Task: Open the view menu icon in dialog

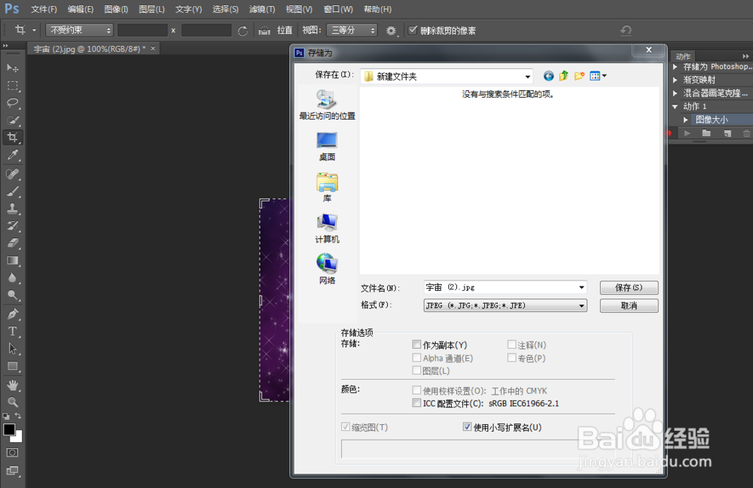Action: pos(598,76)
